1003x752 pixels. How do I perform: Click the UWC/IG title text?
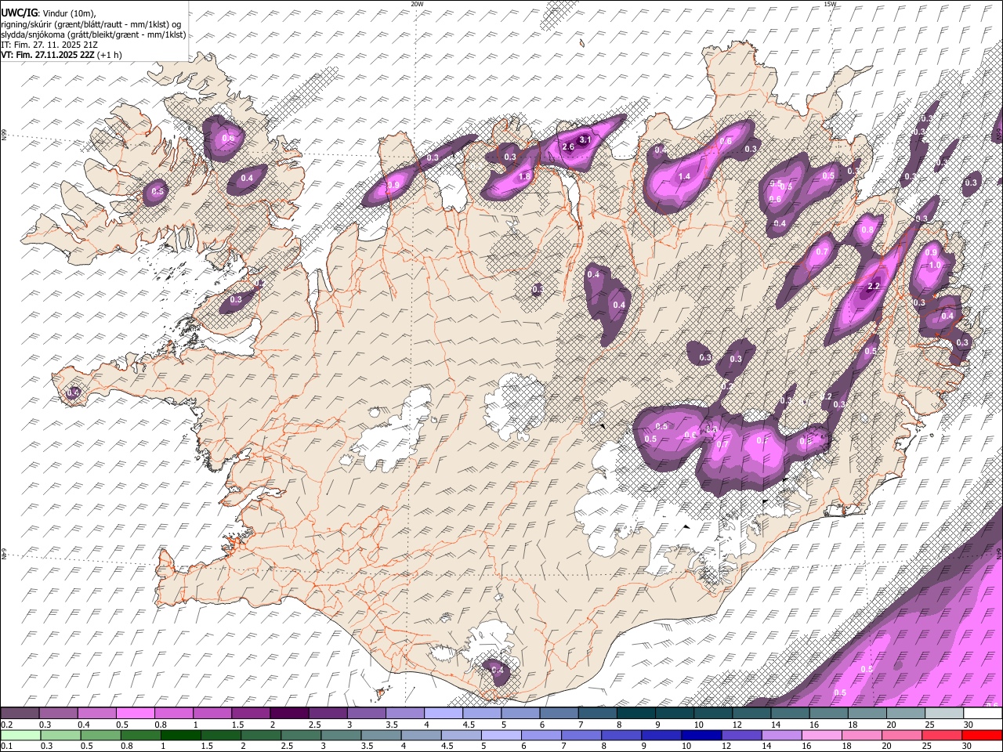point(19,13)
